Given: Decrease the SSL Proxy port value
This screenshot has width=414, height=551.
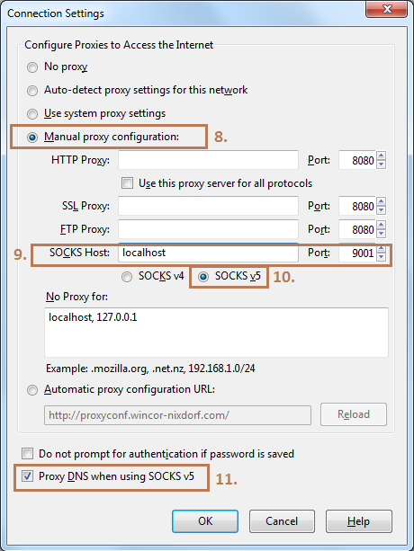Looking at the screenshot, I should 382,210.
